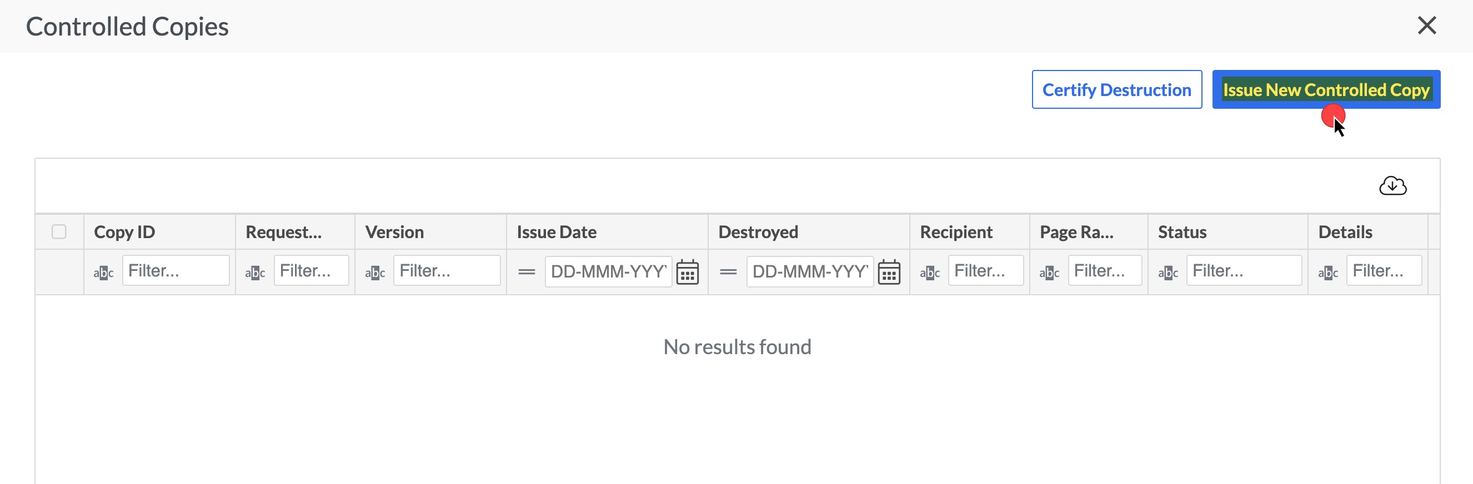1473x484 pixels.
Task: Click the cloud download export icon
Action: [1392, 186]
